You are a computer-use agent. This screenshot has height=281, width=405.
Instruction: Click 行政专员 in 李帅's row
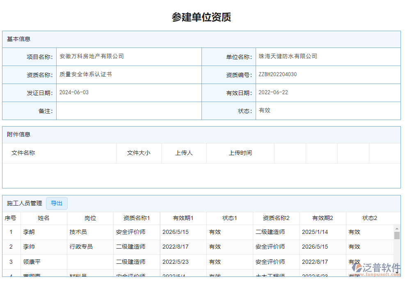click(81, 247)
